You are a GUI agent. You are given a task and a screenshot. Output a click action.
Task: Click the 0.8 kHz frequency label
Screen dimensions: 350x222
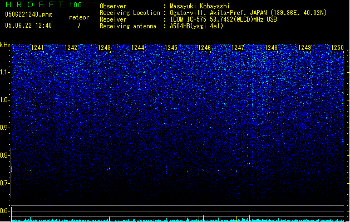pos(5,155)
